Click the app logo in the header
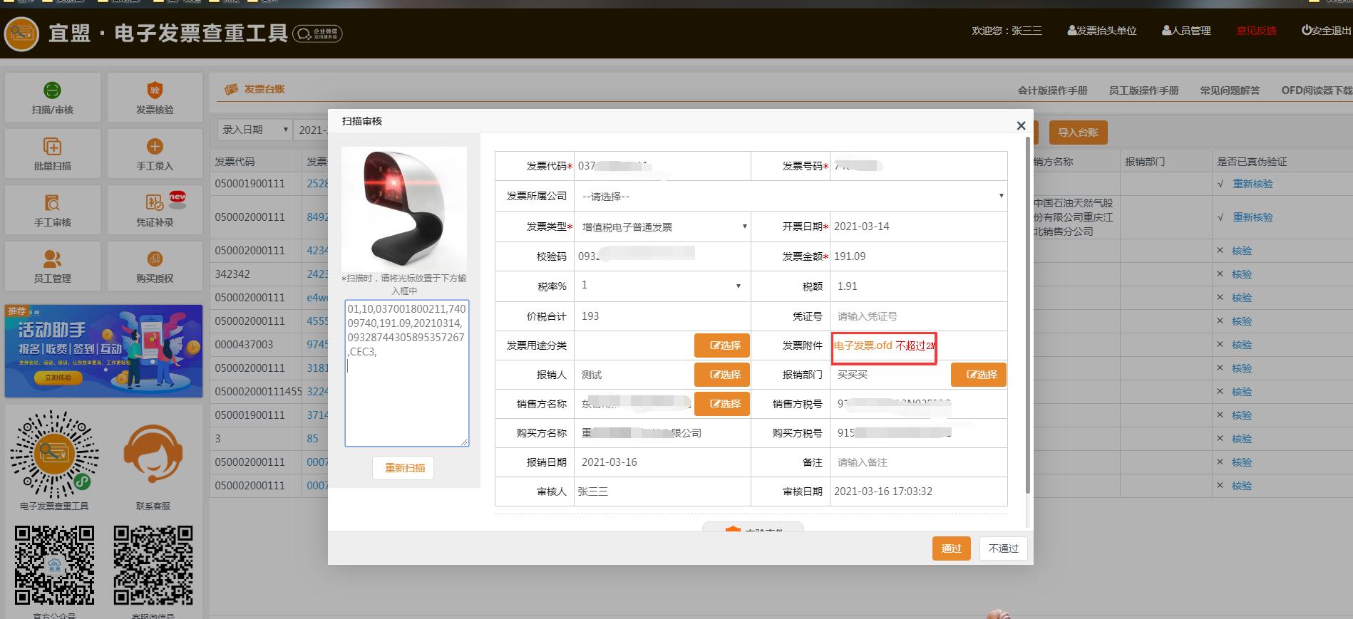The height and width of the screenshot is (619, 1353). [x=21, y=33]
